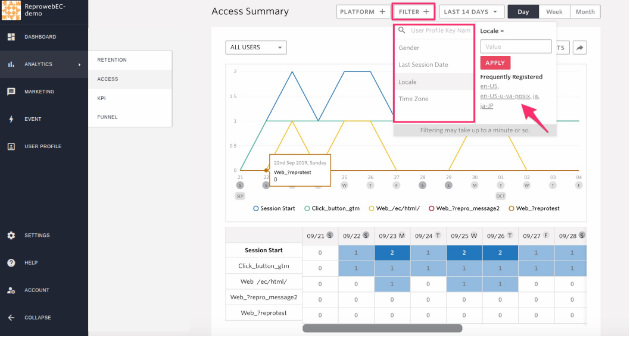Choose Last Session Date filter key

(434, 65)
